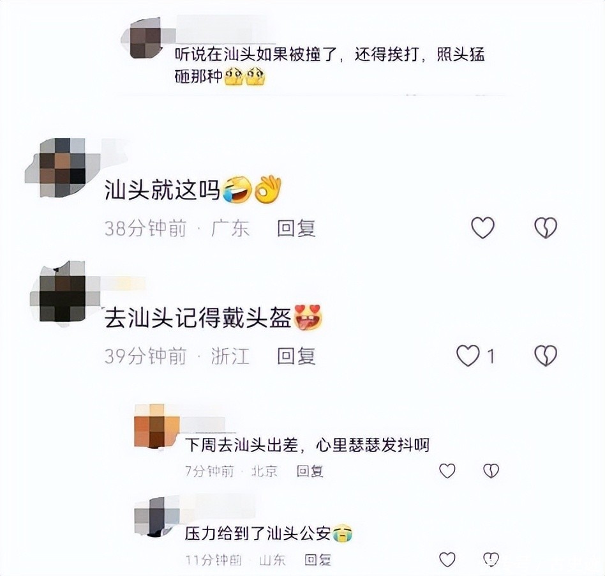Open avatar of the 山东 reply user
This screenshot has height=576, width=605.
[156, 517]
